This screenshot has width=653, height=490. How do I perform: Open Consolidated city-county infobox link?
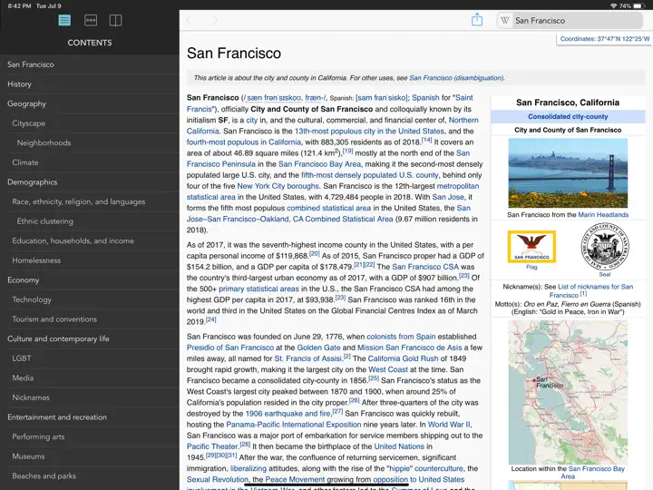coord(568,117)
